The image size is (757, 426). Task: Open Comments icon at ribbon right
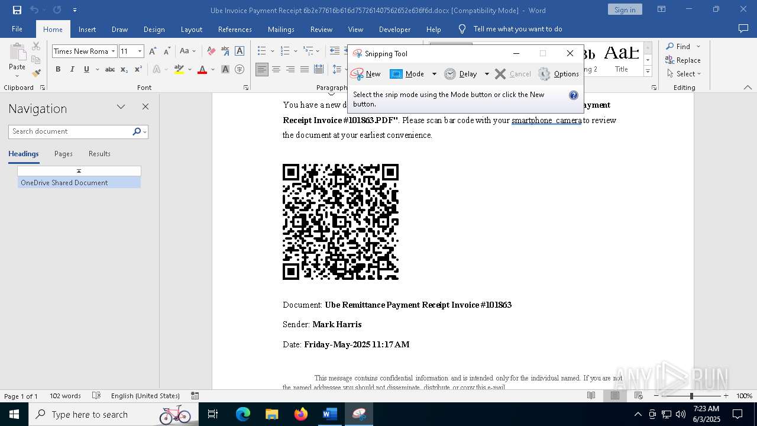743,29
